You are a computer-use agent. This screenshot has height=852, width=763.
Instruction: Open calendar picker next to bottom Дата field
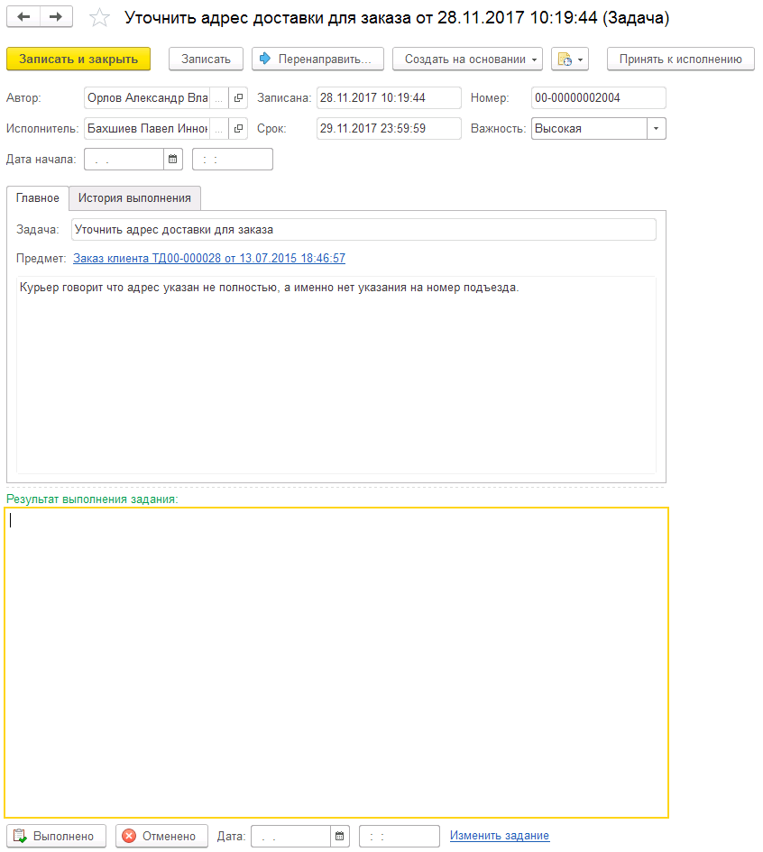point(340,837)
